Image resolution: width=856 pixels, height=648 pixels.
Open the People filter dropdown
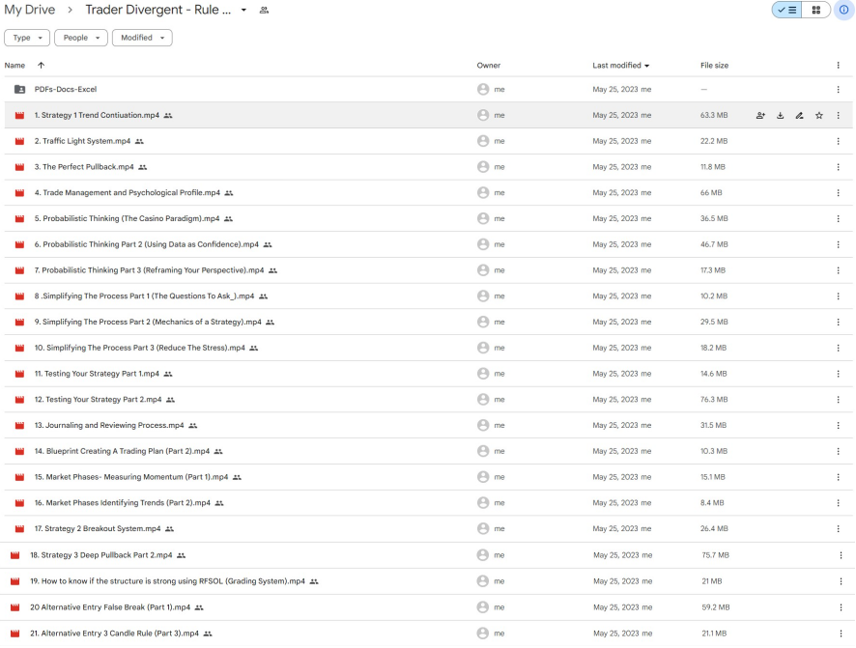pos(81,38)
